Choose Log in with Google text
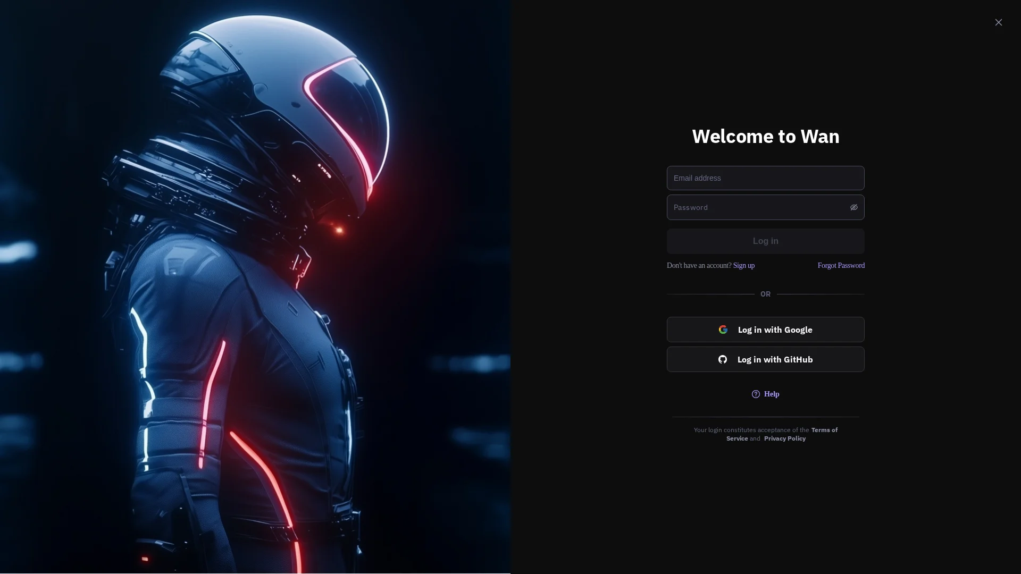This screenshot has width=1021, height=574. click(x=775, y=330)
